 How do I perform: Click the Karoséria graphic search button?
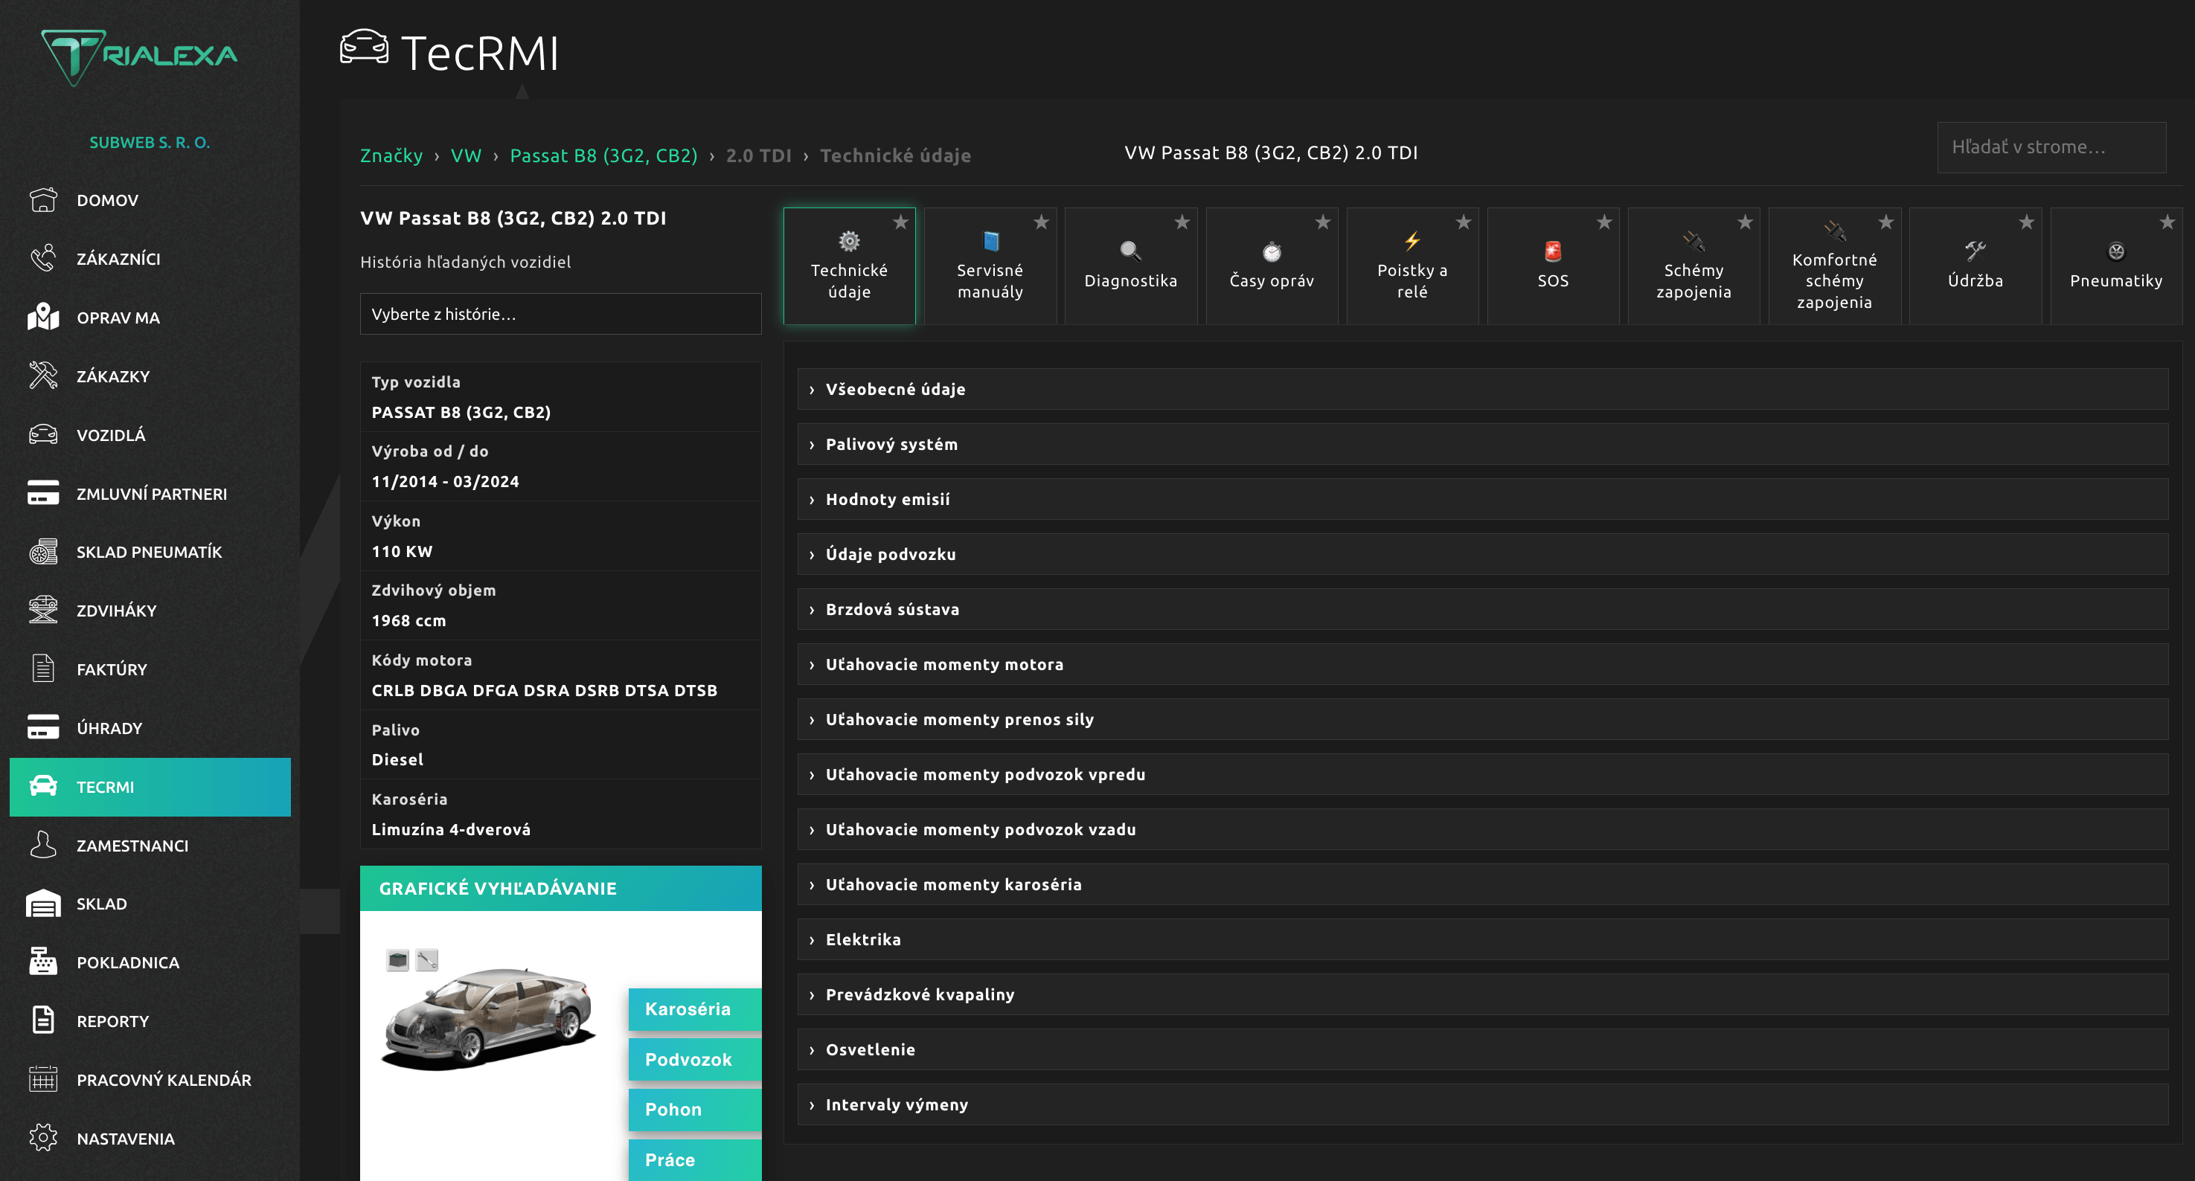(694, 1009)
